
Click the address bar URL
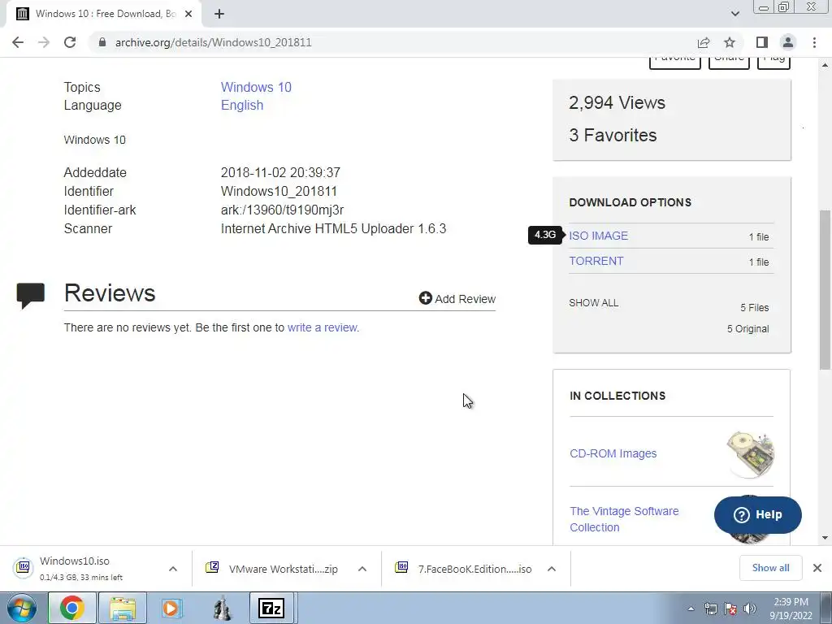(214, 42)
